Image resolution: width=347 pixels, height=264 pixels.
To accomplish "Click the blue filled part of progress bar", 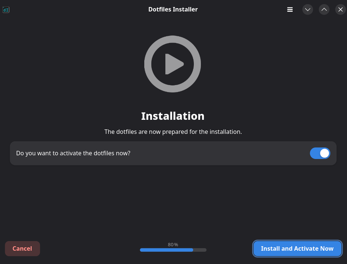I will tap(166, 250).
